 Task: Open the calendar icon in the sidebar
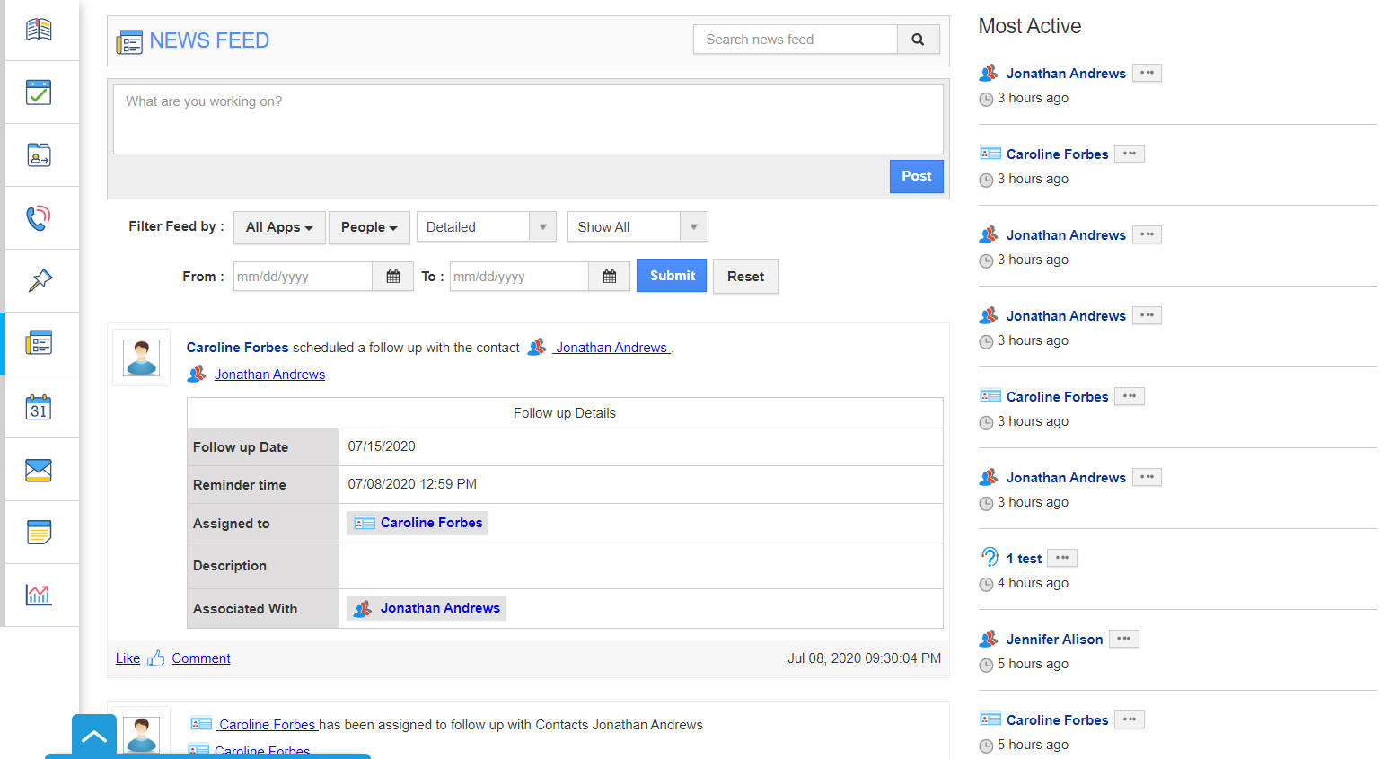click(x=39, y=407)
